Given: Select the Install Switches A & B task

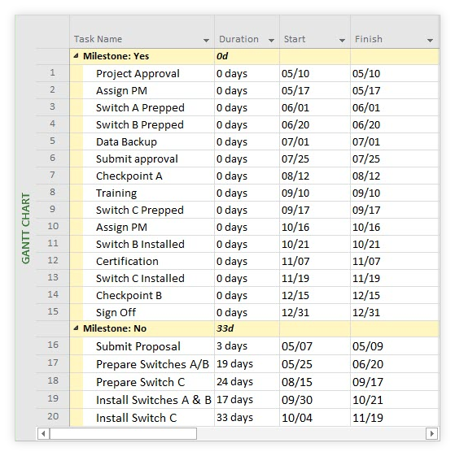Looking at the screenshot, I should [154, 400].
